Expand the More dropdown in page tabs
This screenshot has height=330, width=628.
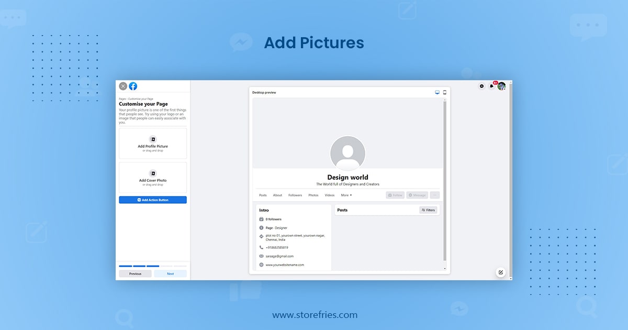tap(346, 195)
